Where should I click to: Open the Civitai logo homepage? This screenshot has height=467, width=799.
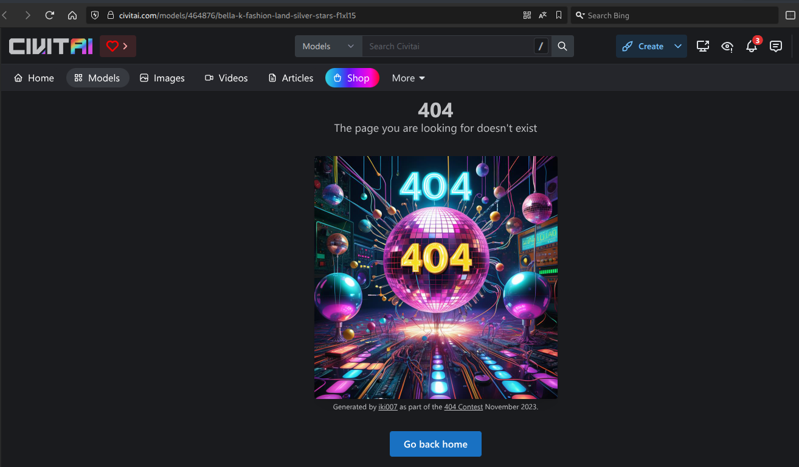(50, 46)
